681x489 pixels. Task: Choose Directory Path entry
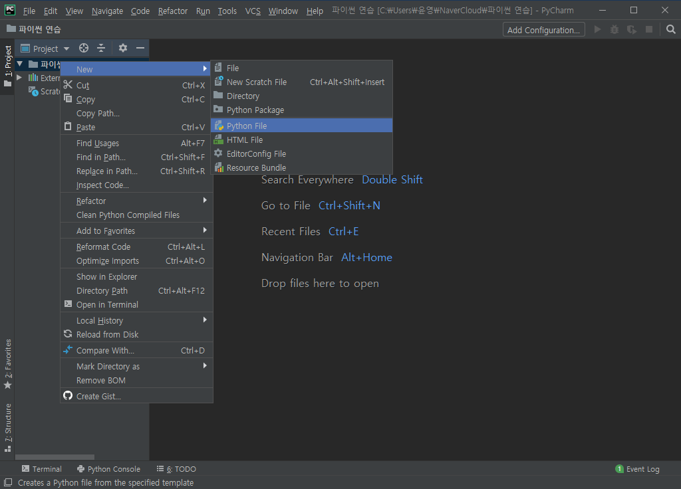tap(136, 291)
